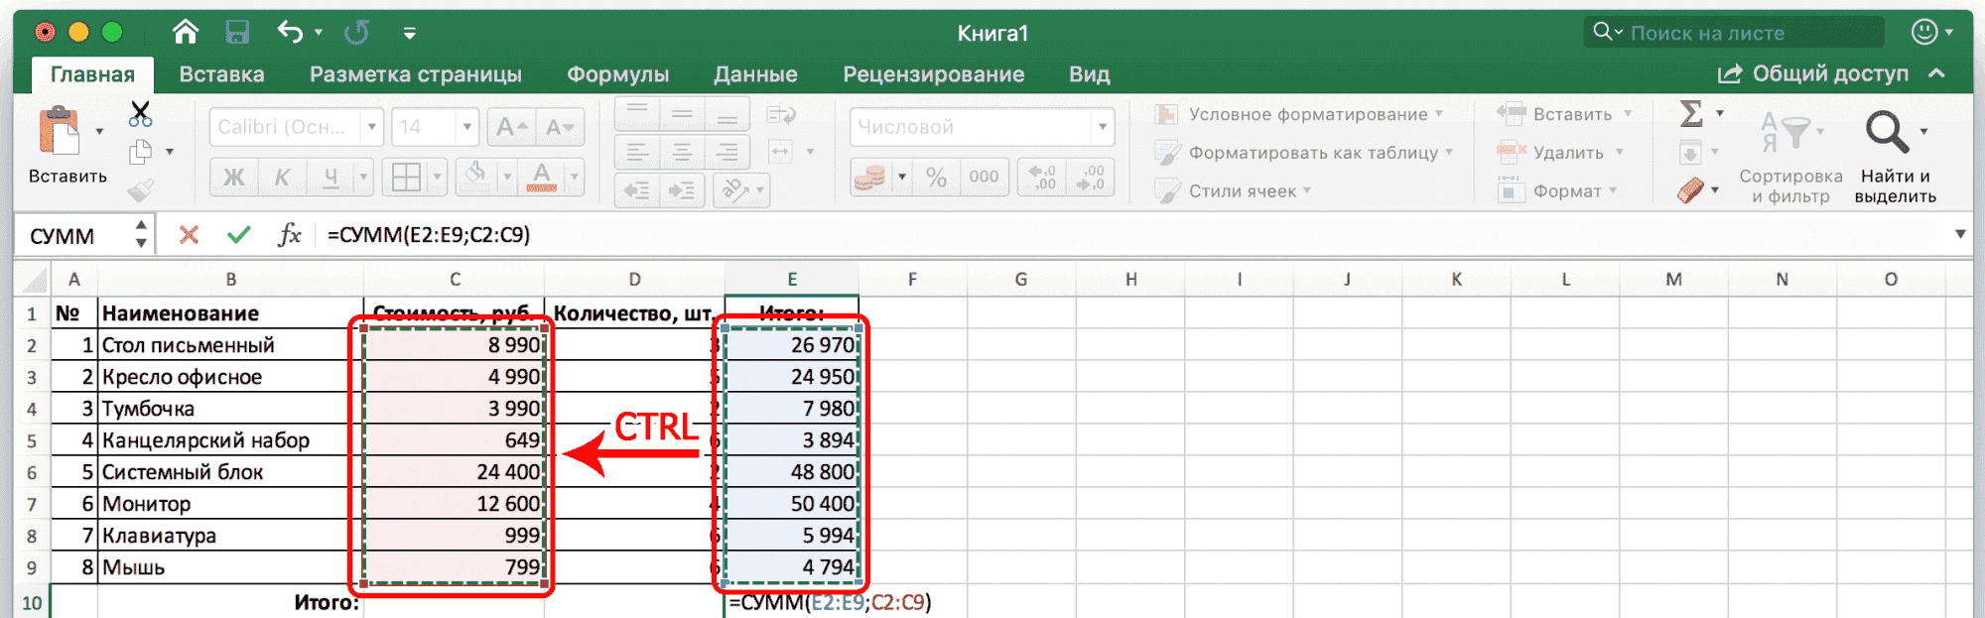Toggle Underline (Ч) formatting
This screenshot has height=618, width=1985.
331,178
